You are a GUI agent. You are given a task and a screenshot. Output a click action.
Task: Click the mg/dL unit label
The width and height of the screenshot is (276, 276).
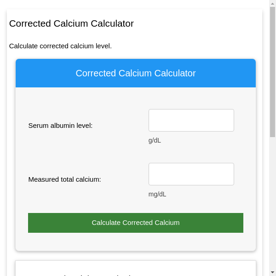click(157, 194)
